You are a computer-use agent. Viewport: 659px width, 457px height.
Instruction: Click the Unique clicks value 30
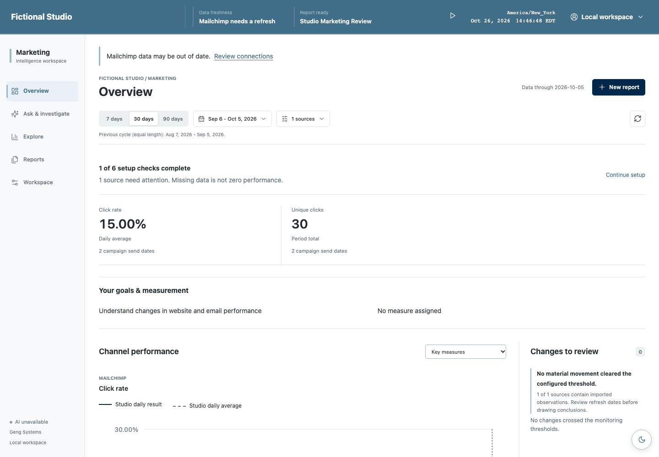300,224
